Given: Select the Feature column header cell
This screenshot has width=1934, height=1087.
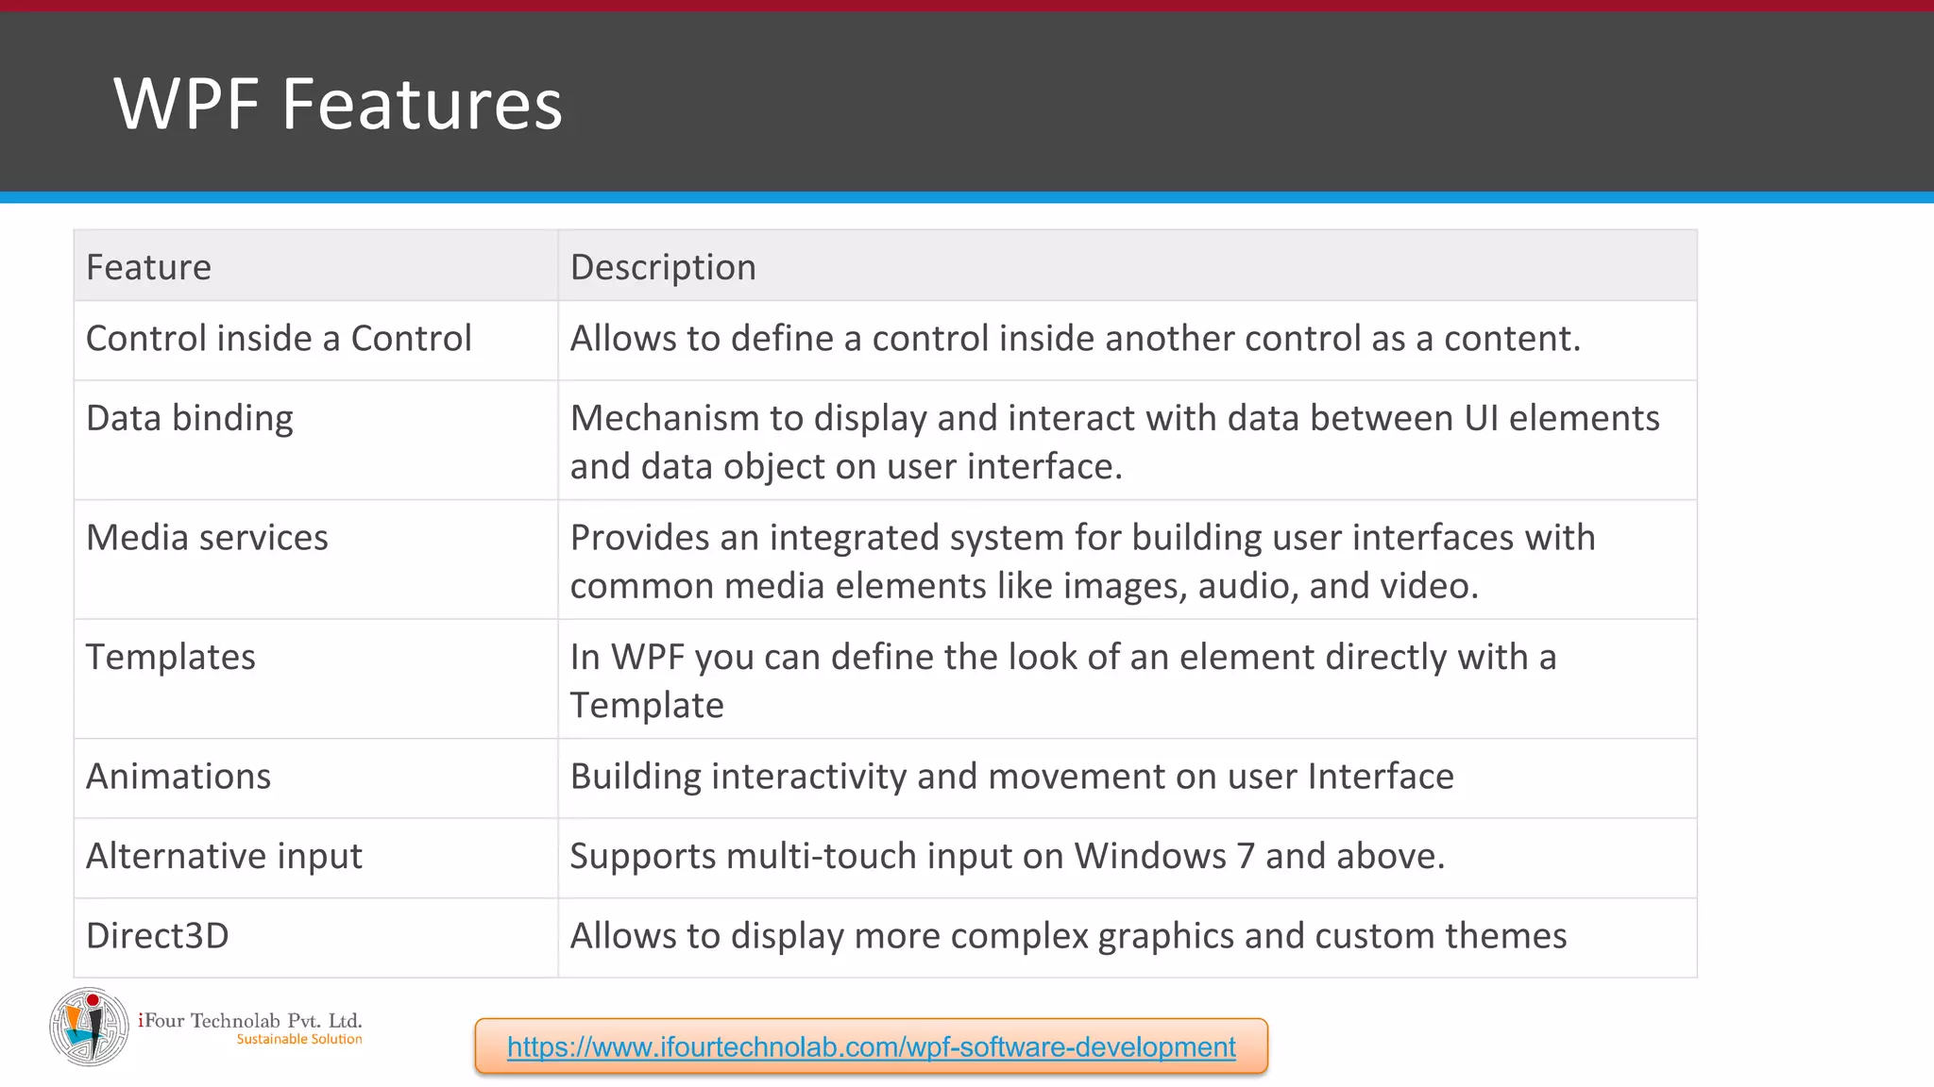Looking at the screenshot, I should (316, 266).
